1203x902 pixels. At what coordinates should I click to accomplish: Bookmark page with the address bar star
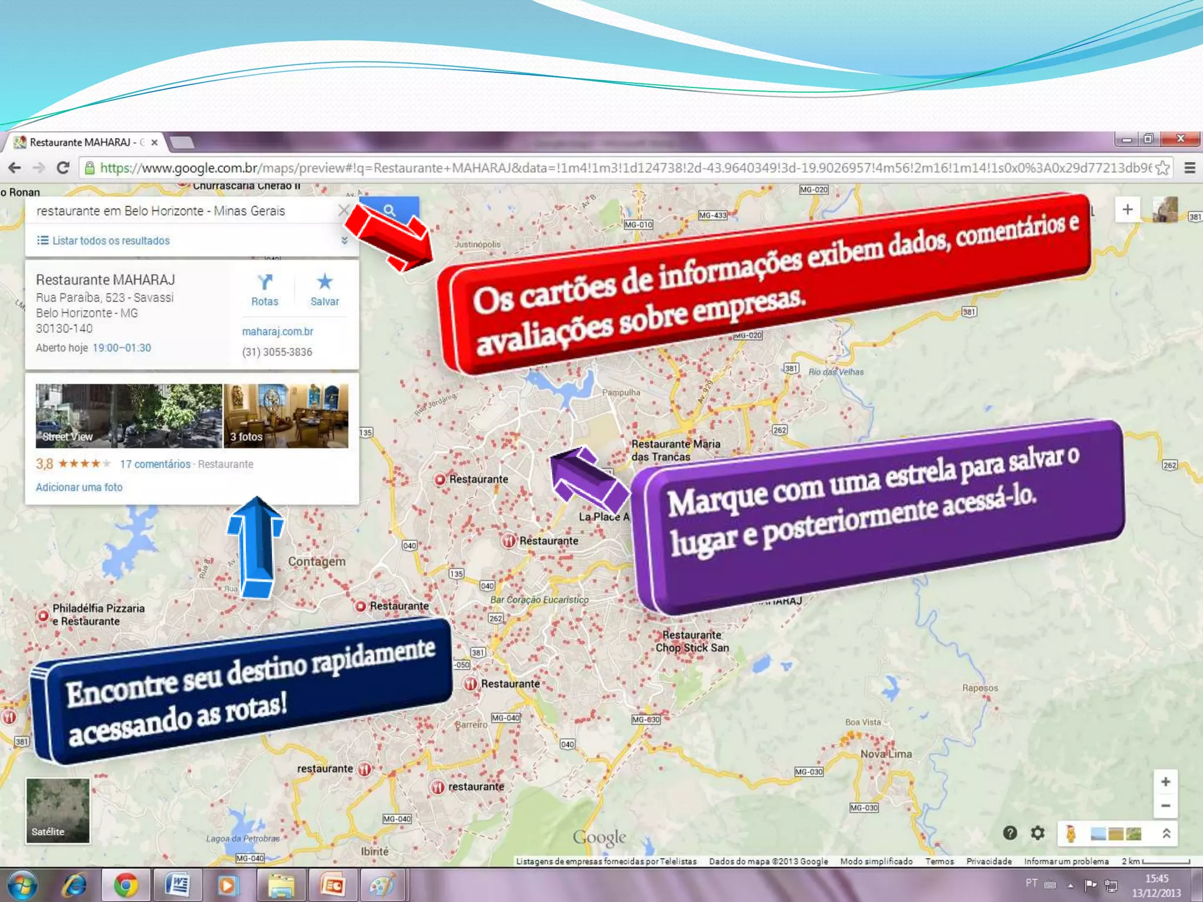(1162, 169)
